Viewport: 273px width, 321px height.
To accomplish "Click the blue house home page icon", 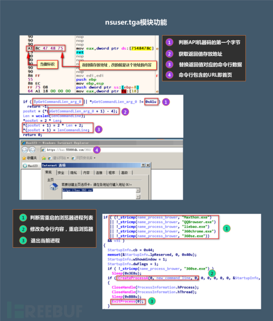I will (54, 187).
